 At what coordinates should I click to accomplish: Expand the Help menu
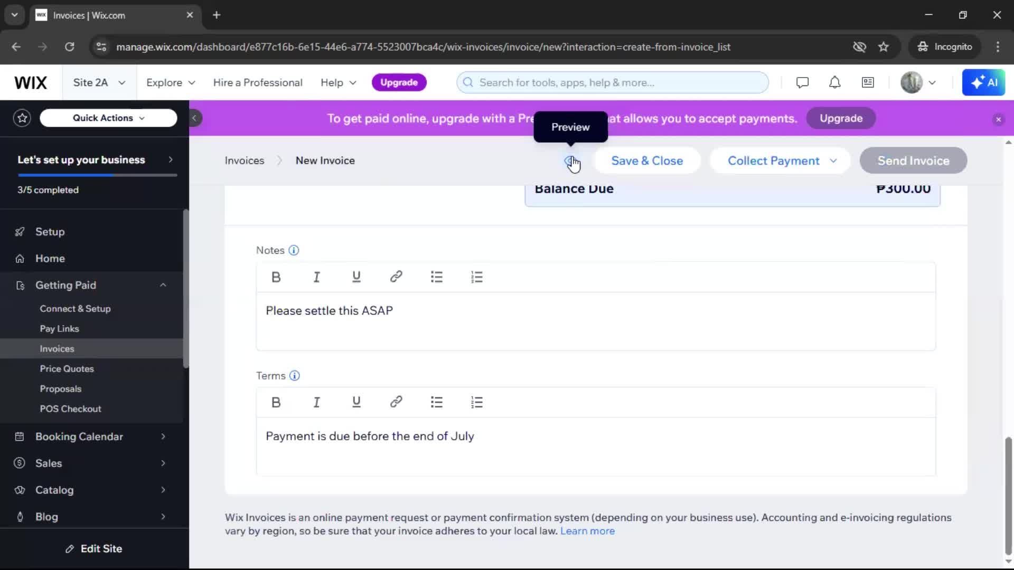pos(339,82)
